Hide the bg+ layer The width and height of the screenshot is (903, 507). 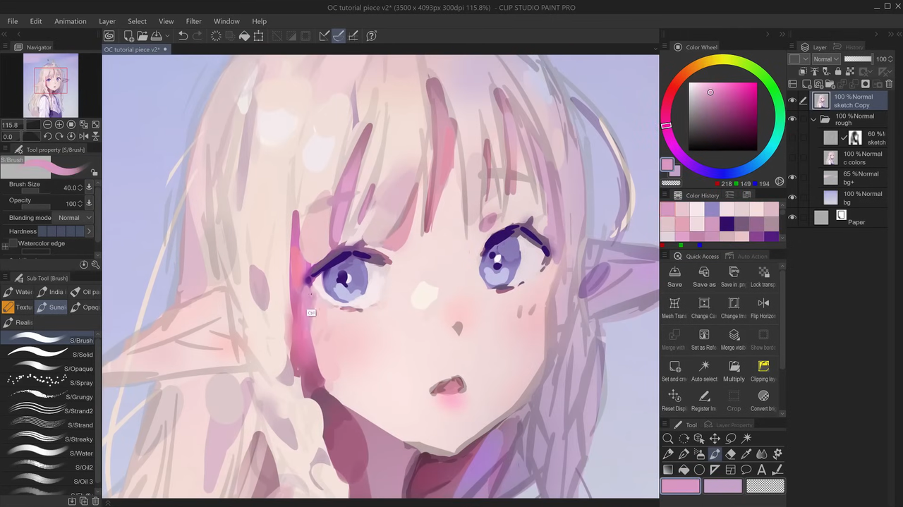click(x=792, y=178)
